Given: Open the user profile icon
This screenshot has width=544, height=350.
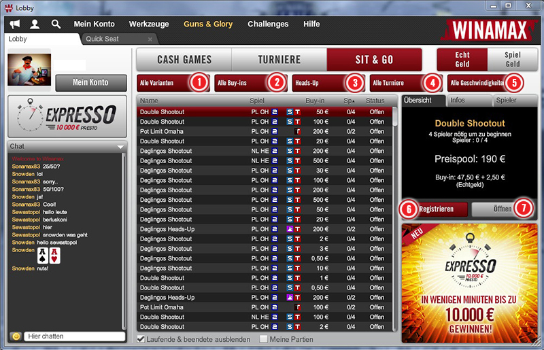Looking at the screenshot, I should [35, 24].
